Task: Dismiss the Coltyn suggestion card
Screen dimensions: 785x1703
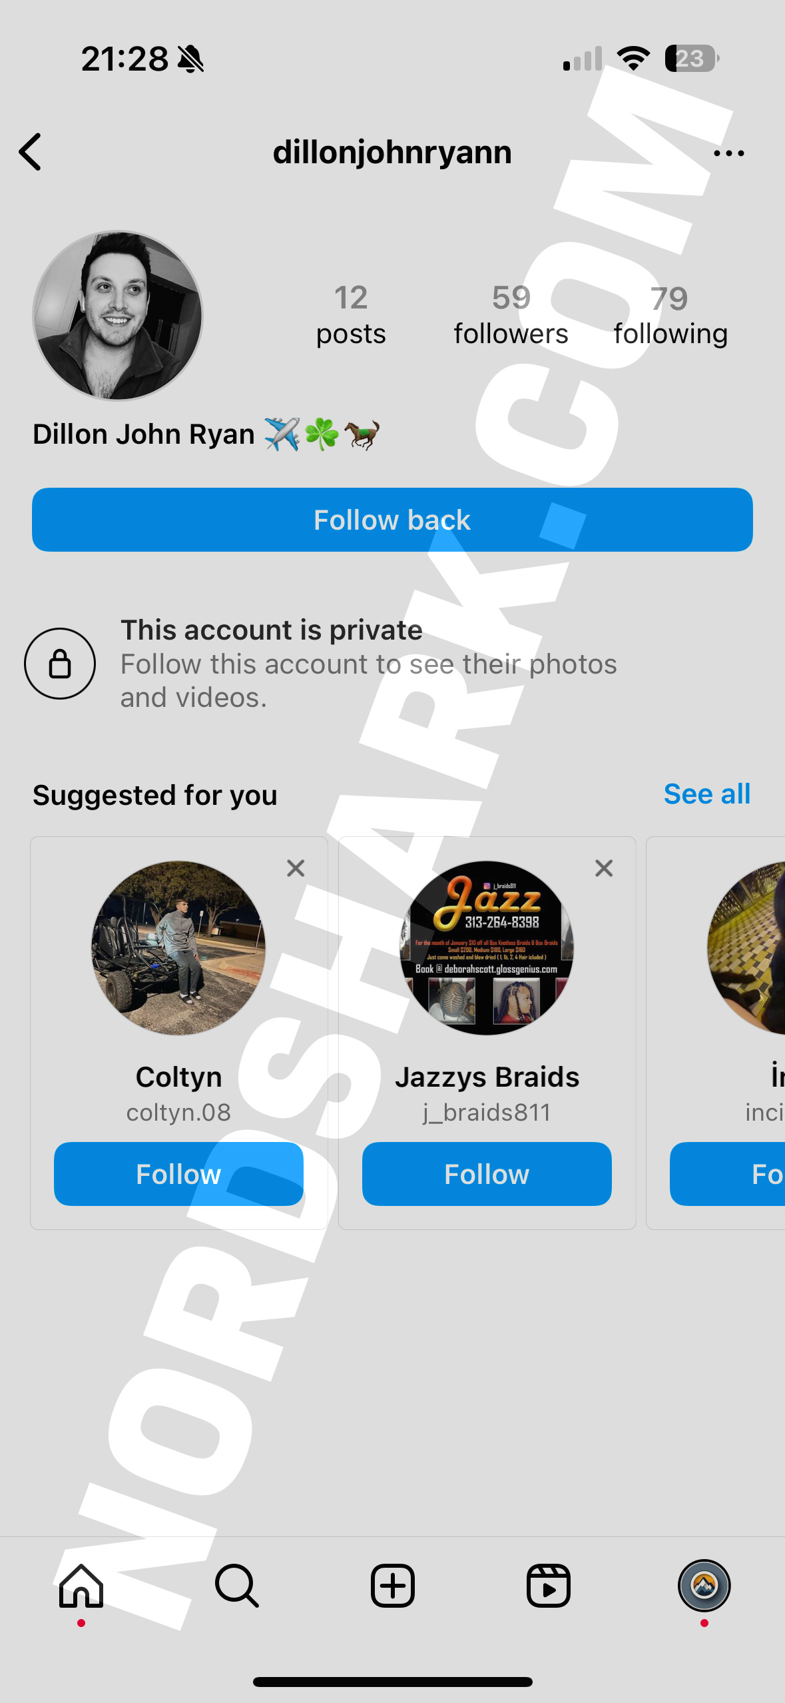Action: click(x=296, y=868)
